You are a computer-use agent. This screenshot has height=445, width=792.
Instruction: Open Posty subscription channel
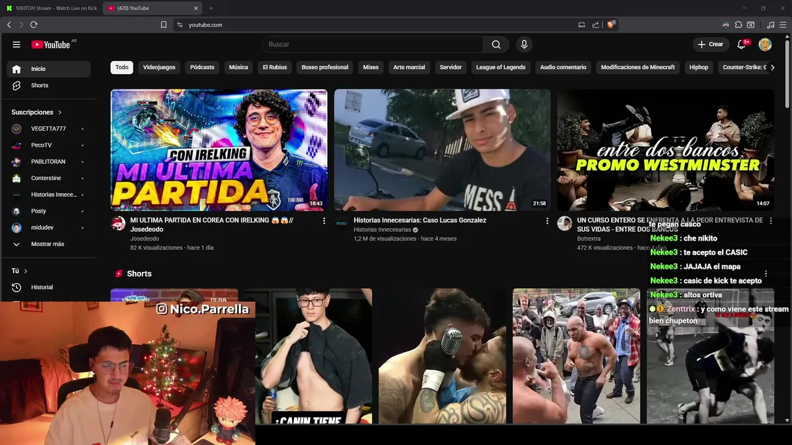click(x=48, y=211)
